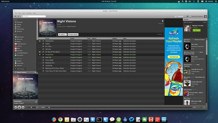The width and height of the screenshot is (218, 123).
Task: Click the share icon on Radioactive row
Action: [x=43, y=41]
